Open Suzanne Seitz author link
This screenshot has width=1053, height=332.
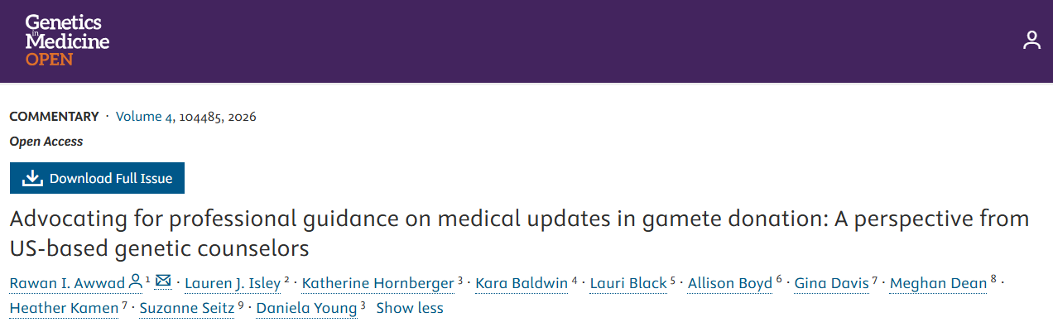(187, 308)
